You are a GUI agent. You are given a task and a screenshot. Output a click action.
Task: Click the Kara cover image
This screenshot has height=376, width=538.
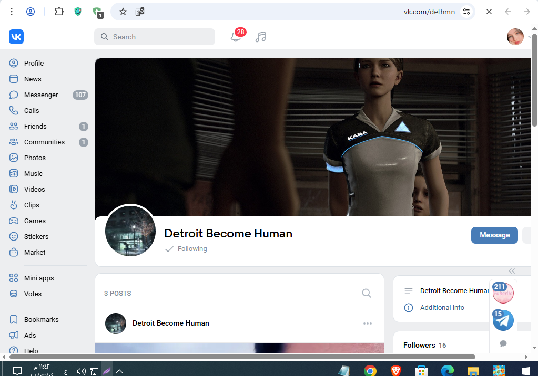click(x=312, y=137)
